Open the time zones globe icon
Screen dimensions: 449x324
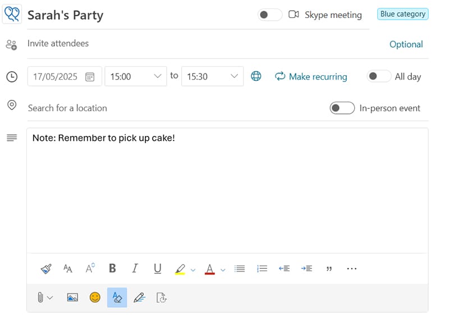[x=256, y=76]
